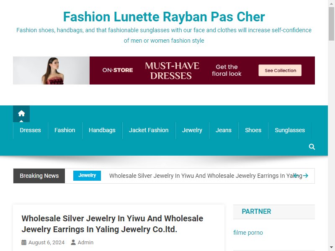Click the See Collection banner button
Image resolution: width=335 pixels, height=251 pixels.
(280, 70)
